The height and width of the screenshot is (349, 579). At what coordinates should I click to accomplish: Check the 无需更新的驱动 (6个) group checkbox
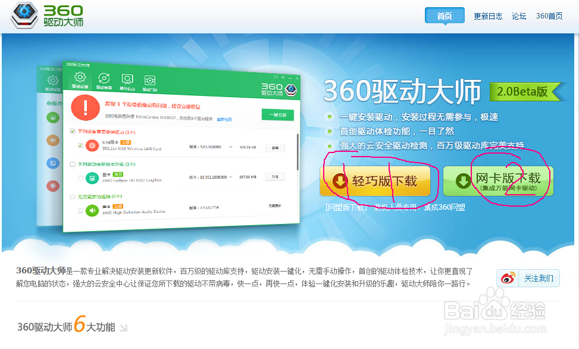[x=73, y=197]
